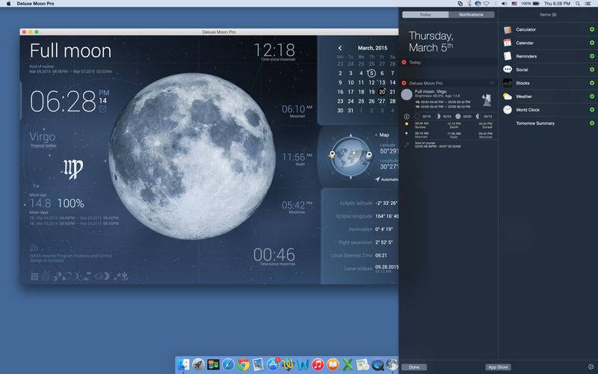Viewport: 598px width, 374px height.
Task: Select March 20 in the calendar
Action: pos(382,92)
